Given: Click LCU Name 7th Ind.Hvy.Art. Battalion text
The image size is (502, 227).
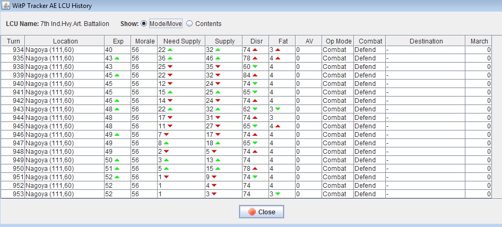Looking at the screenshot, I should (x=58, y=24).
